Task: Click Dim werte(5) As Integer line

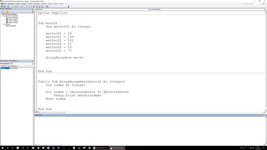Action: point(68,27)
